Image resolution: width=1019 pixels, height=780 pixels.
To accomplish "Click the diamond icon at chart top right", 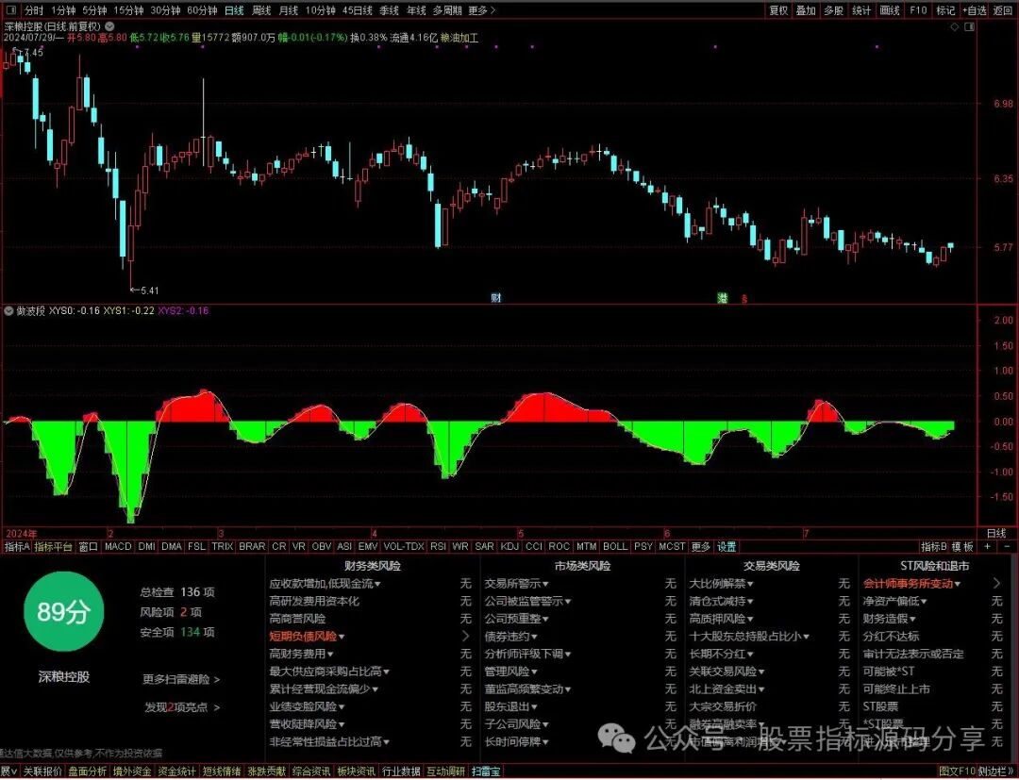I will (x=955, y=26).
